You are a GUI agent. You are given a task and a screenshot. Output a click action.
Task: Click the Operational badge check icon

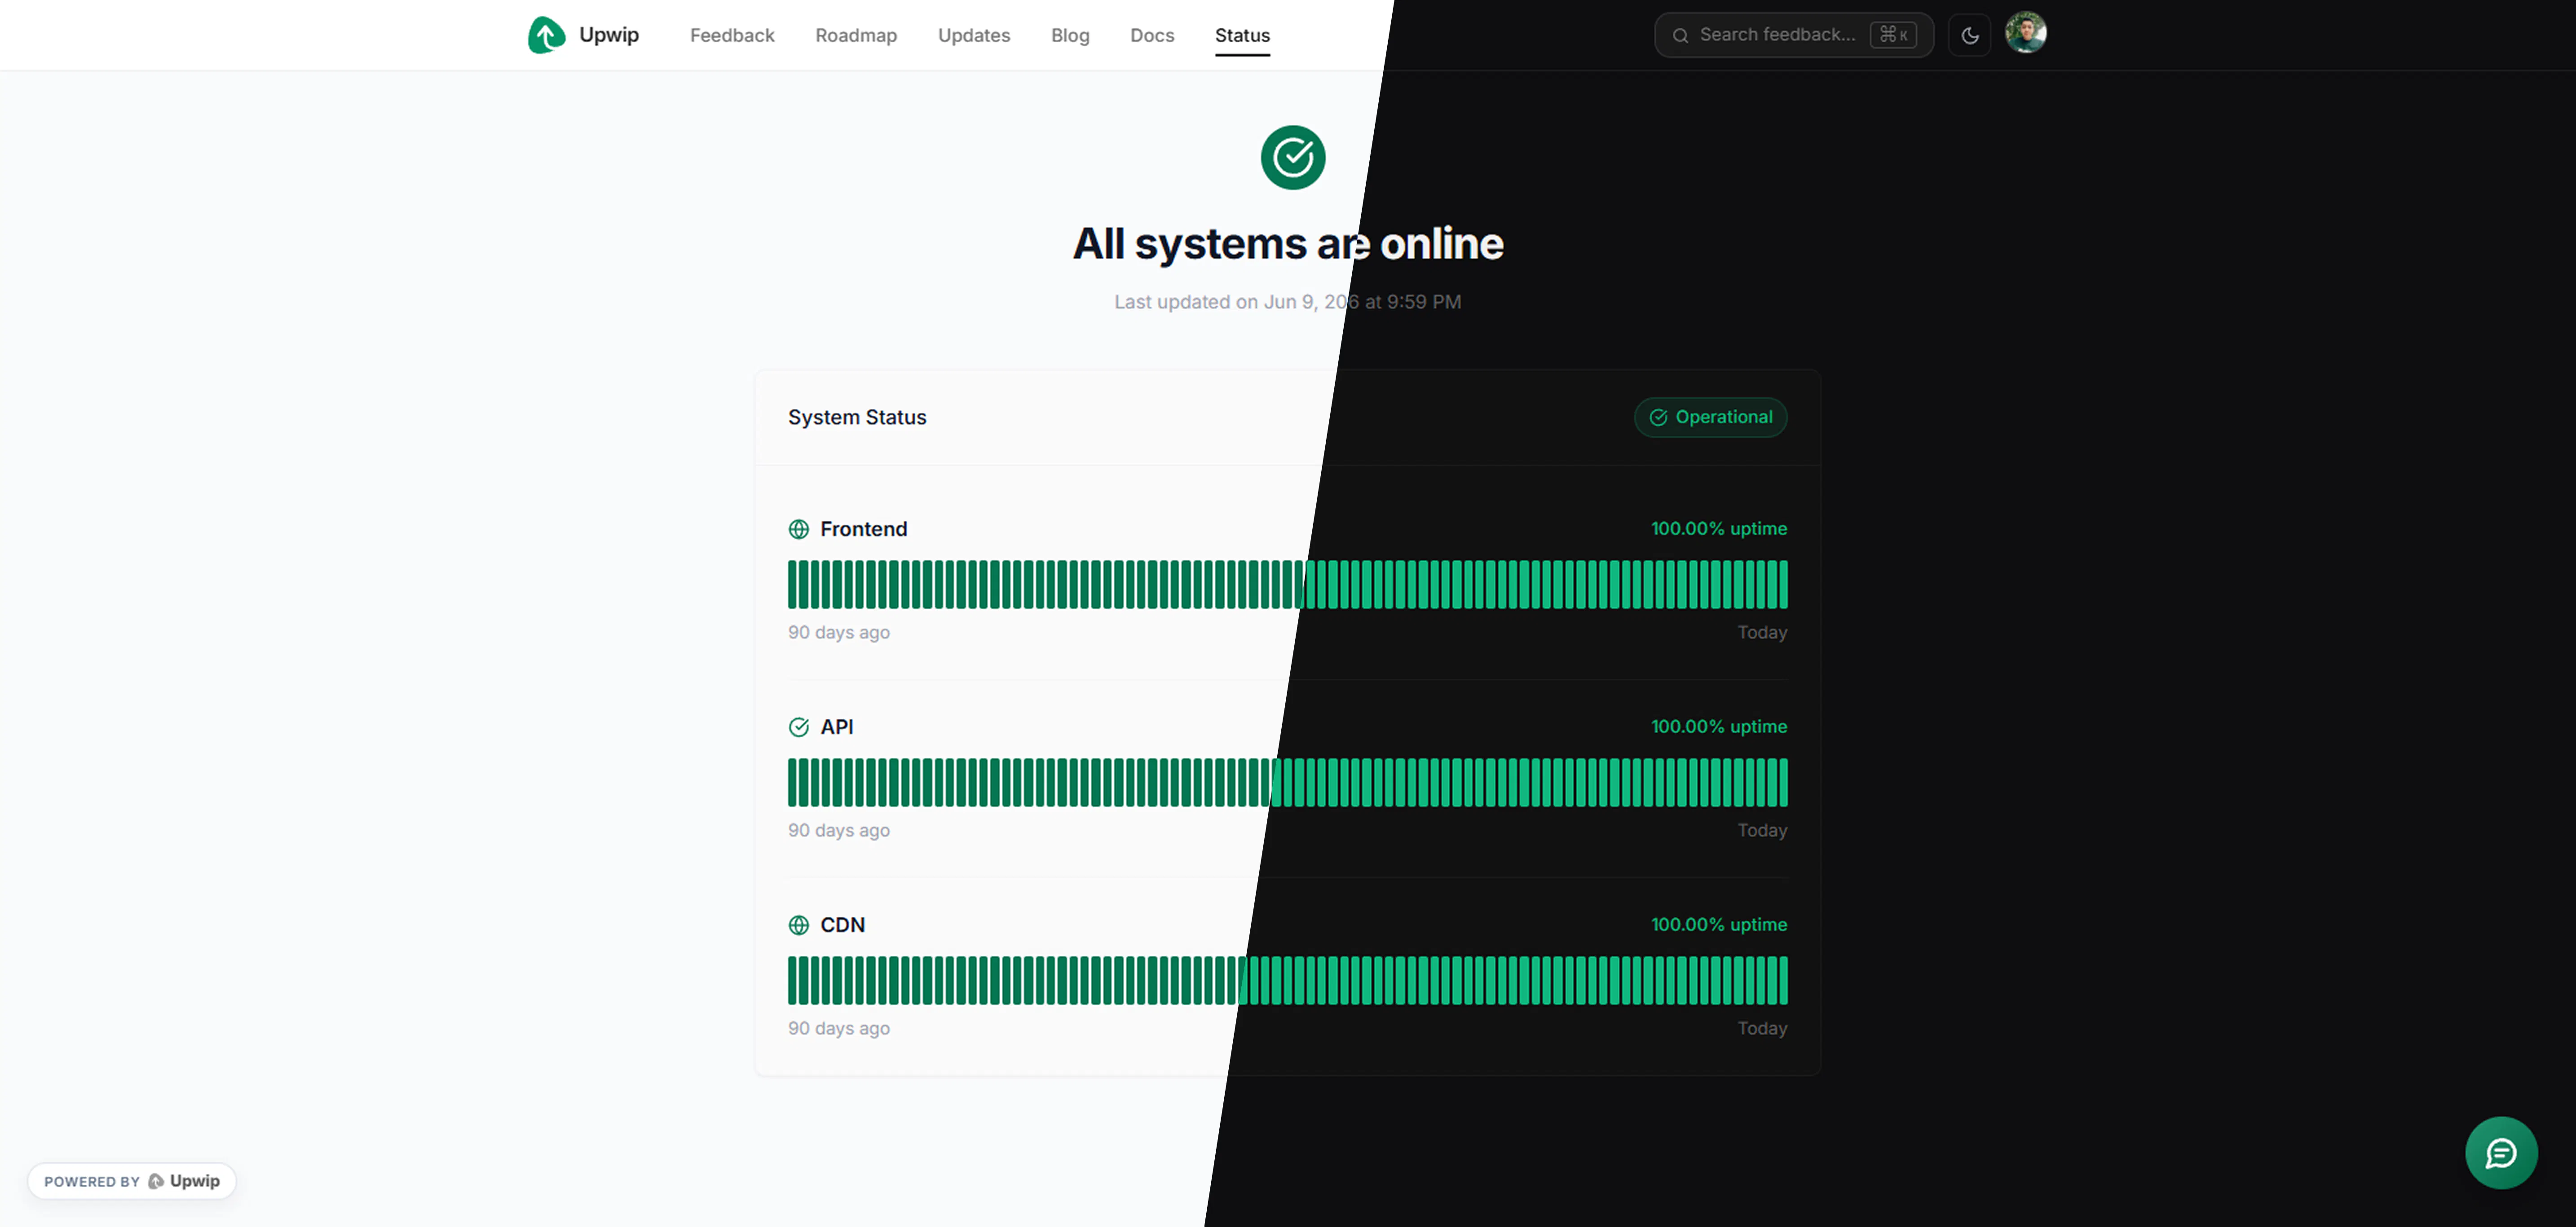(1658, 418)
